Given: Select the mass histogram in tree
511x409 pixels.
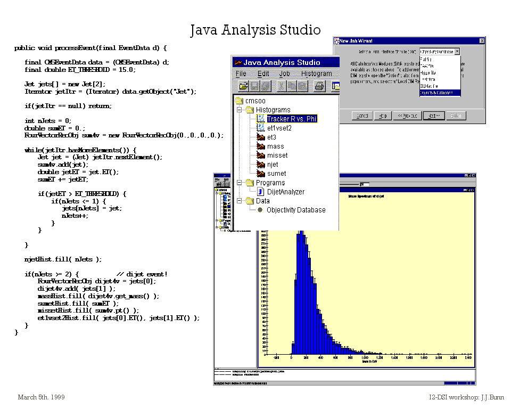Looking at the screenshot, I should point(275,146).
